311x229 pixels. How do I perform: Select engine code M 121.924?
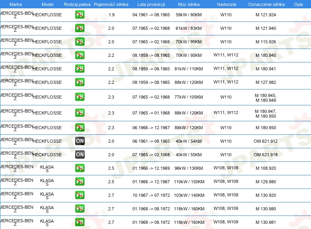click(x=266, y=15)
